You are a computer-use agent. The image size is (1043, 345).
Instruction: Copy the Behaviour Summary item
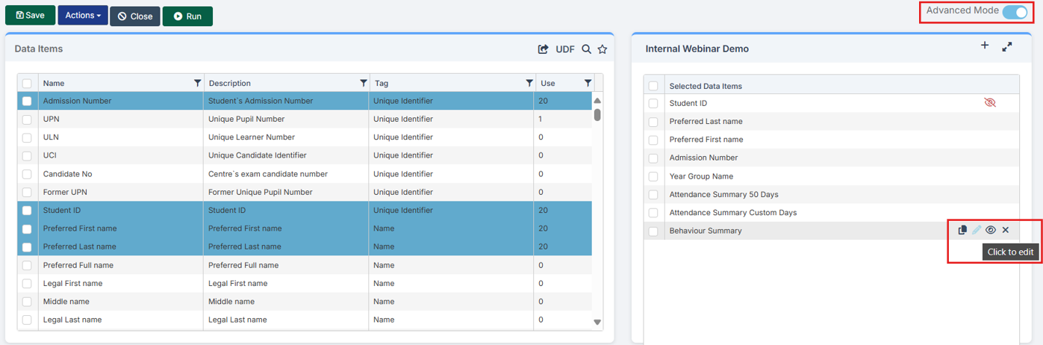[x=962, y=230]
